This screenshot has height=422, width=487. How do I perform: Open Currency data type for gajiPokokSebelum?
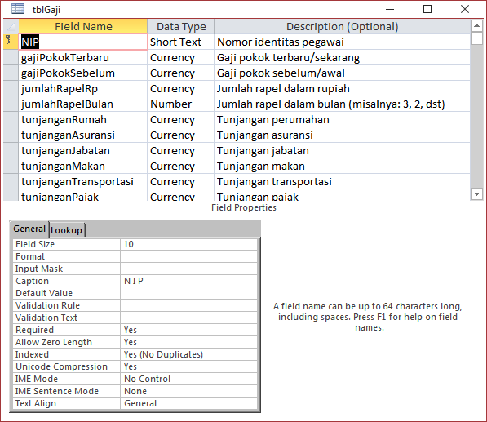coord(181,73)
